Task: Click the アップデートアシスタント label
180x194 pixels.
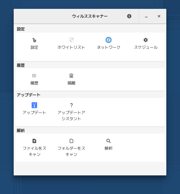Action: click(x=71, y=116)
